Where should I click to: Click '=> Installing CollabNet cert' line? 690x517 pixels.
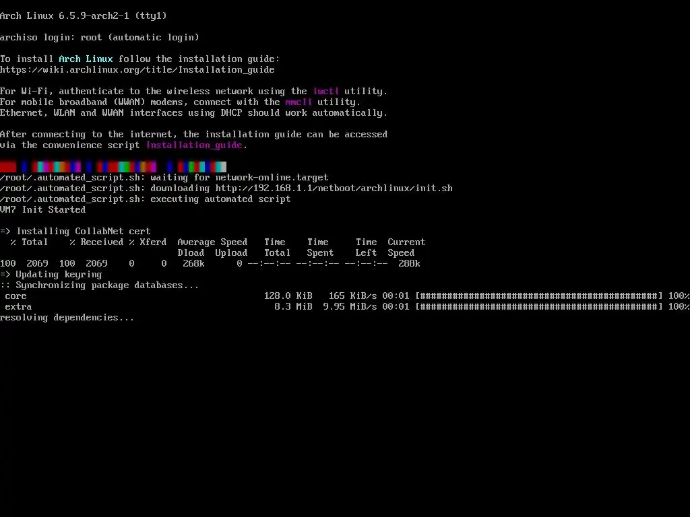click(x=75, y=232)
